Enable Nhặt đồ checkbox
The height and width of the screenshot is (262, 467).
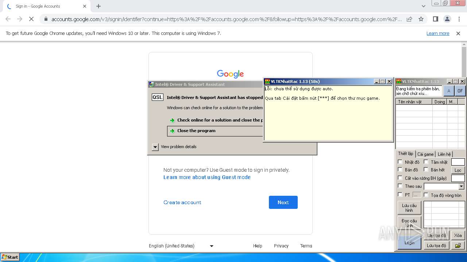[400, 162]
